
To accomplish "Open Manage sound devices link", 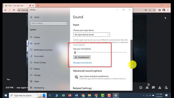I will click(82, 63).
